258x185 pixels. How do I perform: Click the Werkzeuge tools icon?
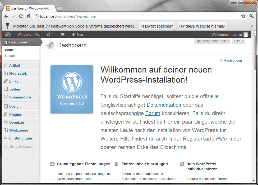coord(6,130)
